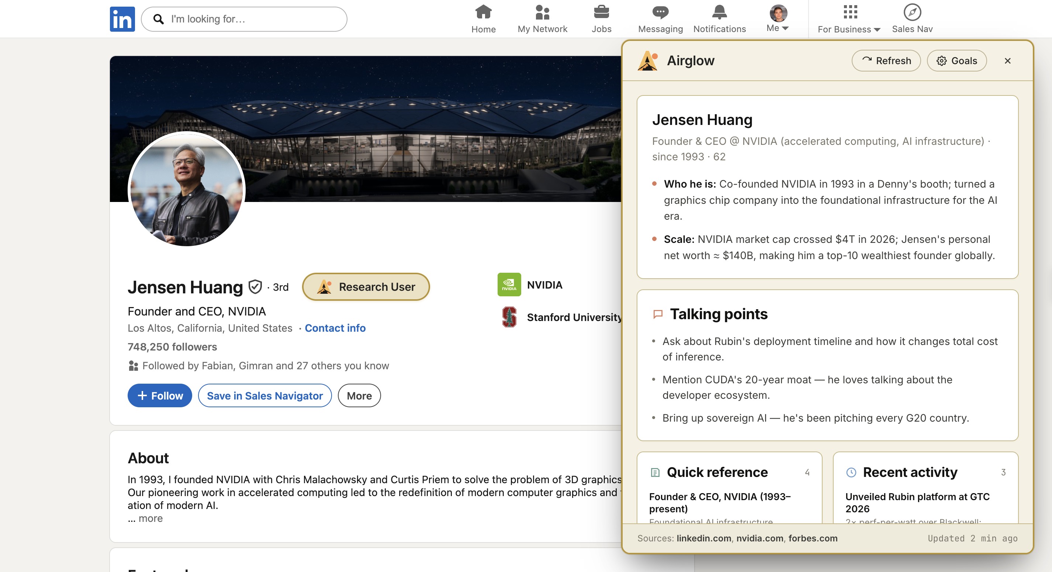Viewport: 1052px width, 572px height.
Task: Open the Quick reference card heading
Action: coord(717,472)
